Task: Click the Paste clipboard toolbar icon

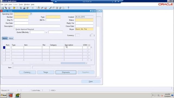Action: pyautogui.click(x=39, y=8)
